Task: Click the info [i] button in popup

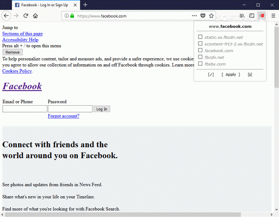Action: 250,75
